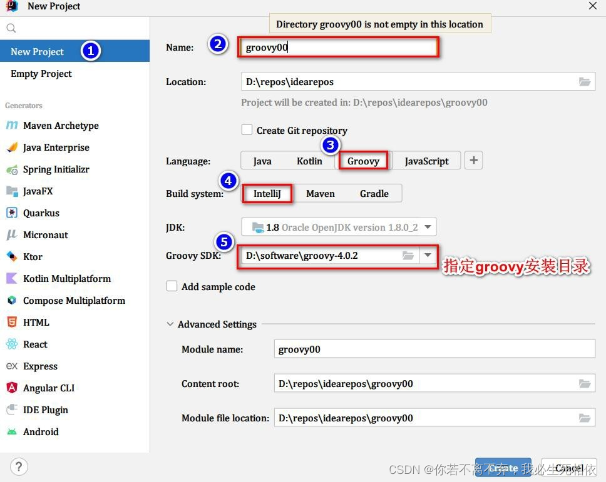Select Maven Archetype generator label
The height and width of the screenshot is (482, 606).
[x=61, y=126]
